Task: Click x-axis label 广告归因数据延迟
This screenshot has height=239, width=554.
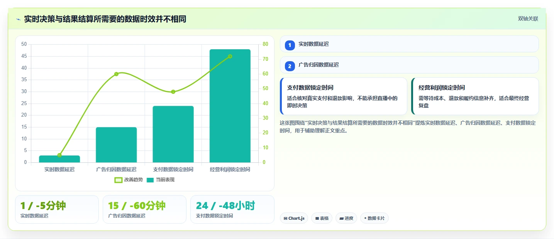Action: click(116, 169)
